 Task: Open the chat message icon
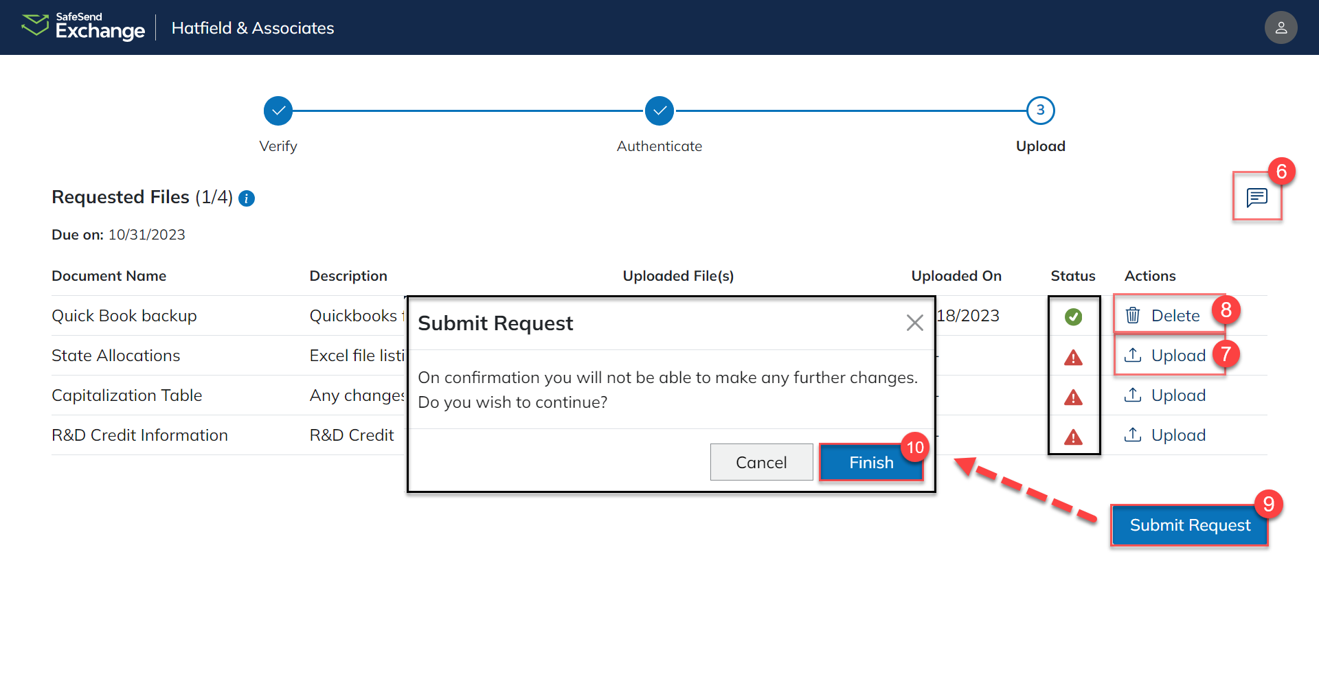coord(1257,198)
